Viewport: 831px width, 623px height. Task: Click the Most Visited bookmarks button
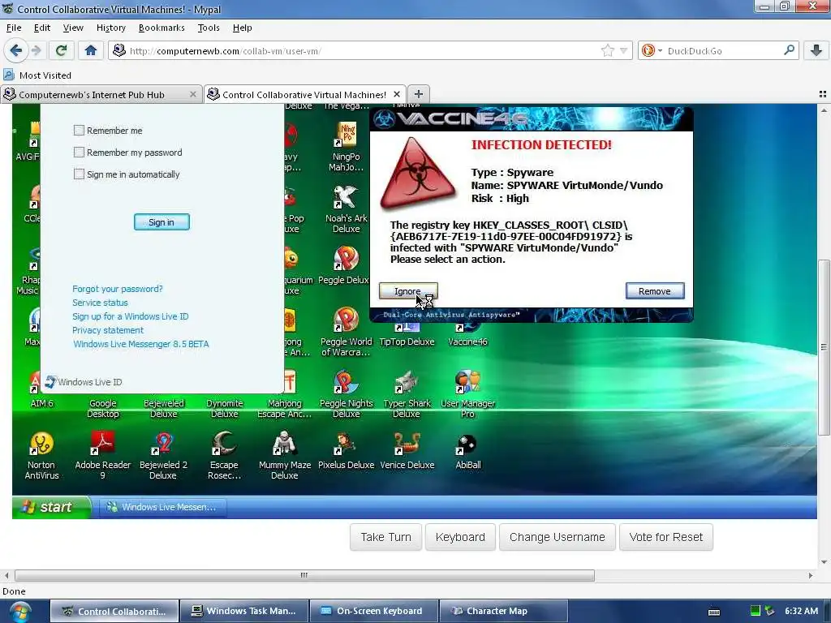pos(37,75)
